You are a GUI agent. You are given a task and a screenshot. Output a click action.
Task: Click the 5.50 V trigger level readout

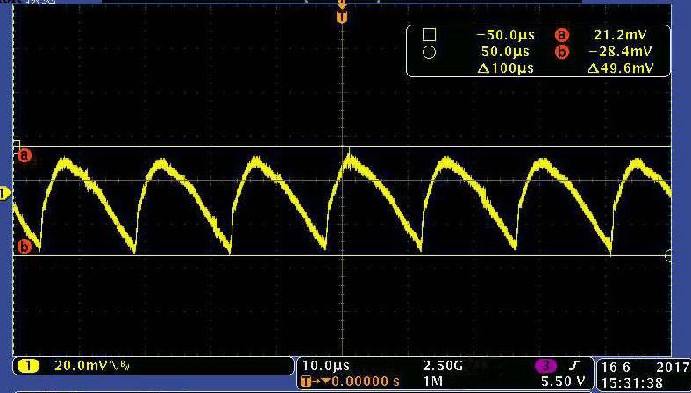coord(563,381)
